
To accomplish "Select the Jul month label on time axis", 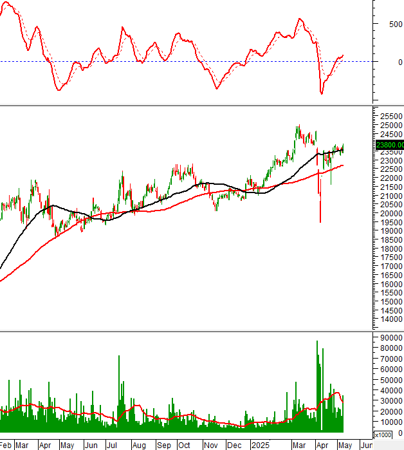I will point(111,445).
